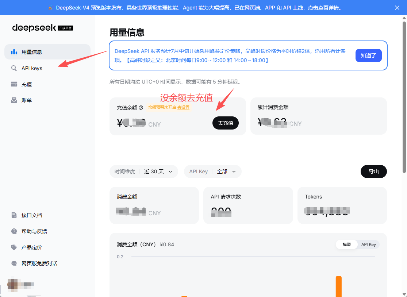Switch chart view to 模型
Viewport: 407px width, 297px height.
(346, 244)
